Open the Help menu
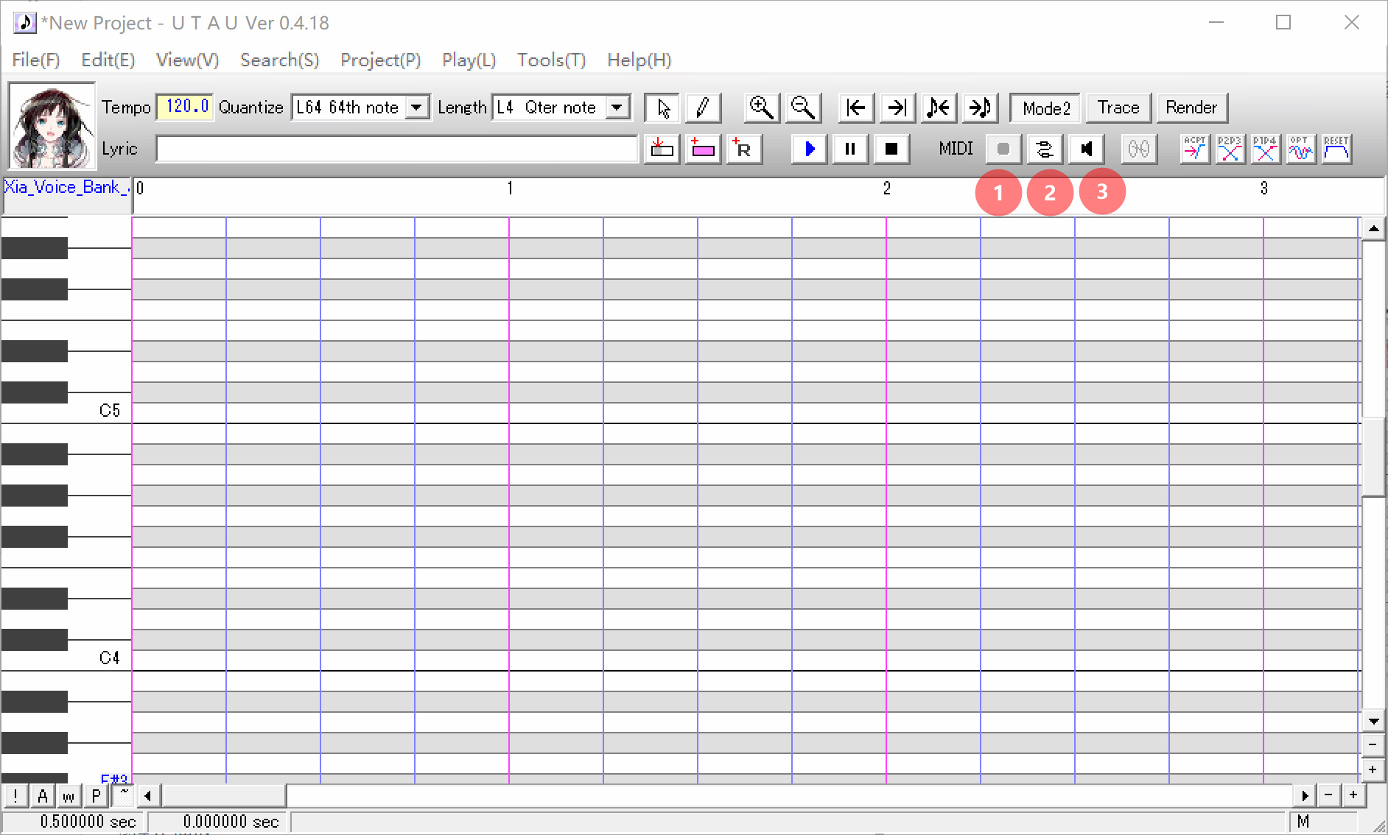This screenshot has width=1388, height=835. click(x=639, y=60)
